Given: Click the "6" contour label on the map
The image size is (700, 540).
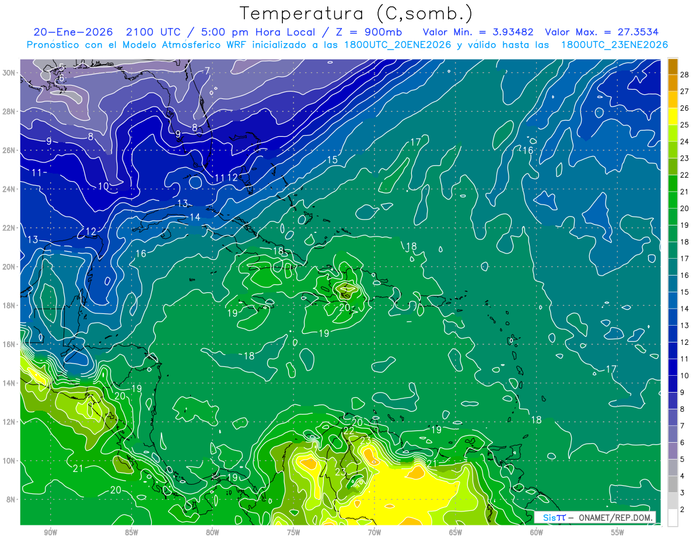Looking at the screenshot, I should (61, 78).
